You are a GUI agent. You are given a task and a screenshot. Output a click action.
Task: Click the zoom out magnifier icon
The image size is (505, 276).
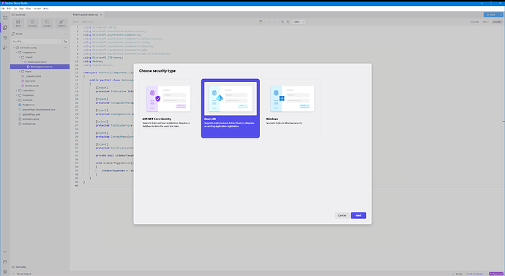(283, 22)
